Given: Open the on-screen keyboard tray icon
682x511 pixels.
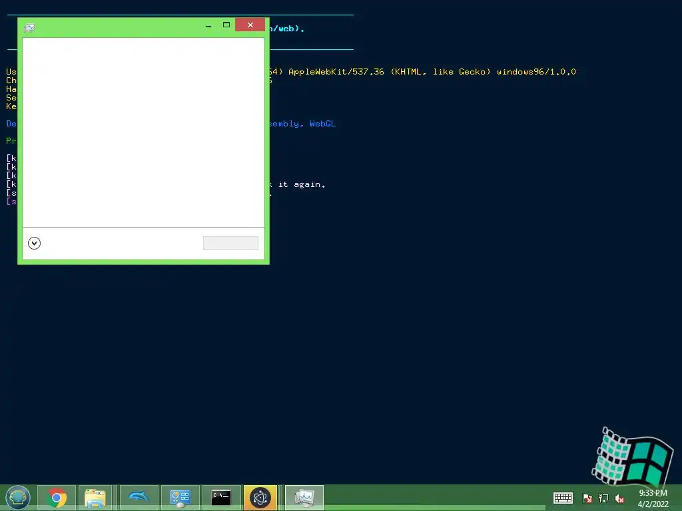Looking at the screenshot, I should click(563, 498).
